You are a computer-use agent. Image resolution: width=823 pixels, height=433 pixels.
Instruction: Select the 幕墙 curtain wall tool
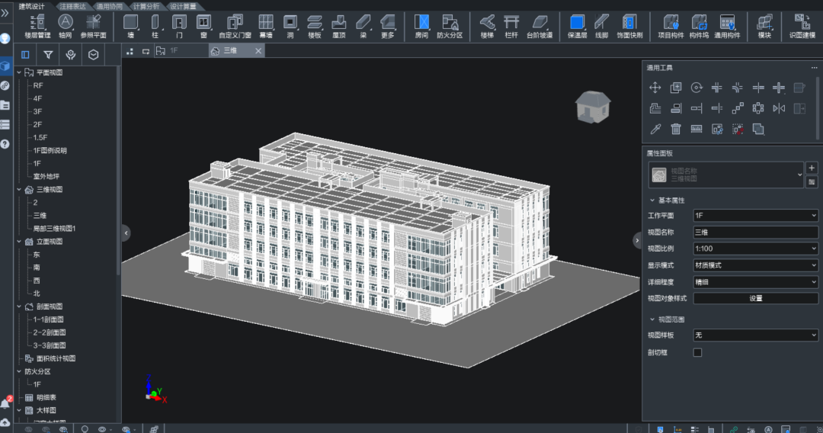click(x=266, y=26)
